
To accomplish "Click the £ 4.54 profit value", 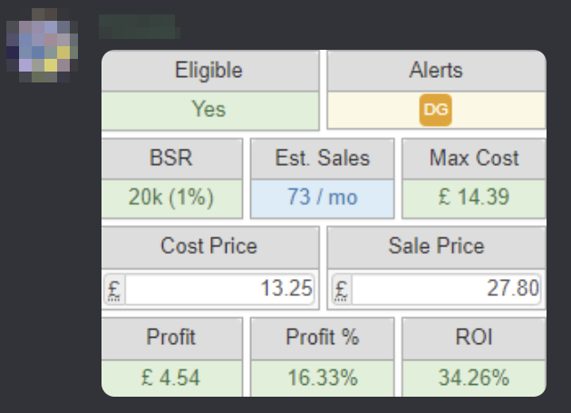I will [x=172, y=379].
